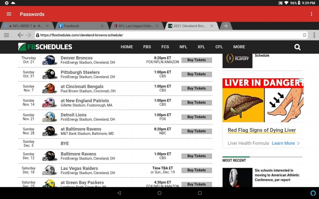The image size is (319, 199).
Task: Open the Pittsburgh Steelers team link
Action: click(80, 72)
